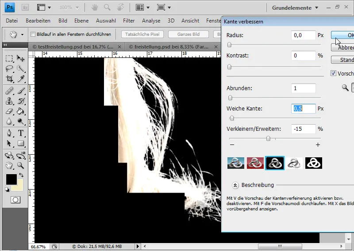
Task: Open the Grundelemente workspace dropdown
Action: pyautogui.click(x=295, y=8)
